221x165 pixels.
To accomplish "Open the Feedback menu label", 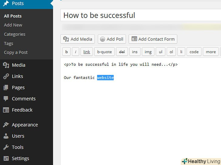I will (22, 110).
